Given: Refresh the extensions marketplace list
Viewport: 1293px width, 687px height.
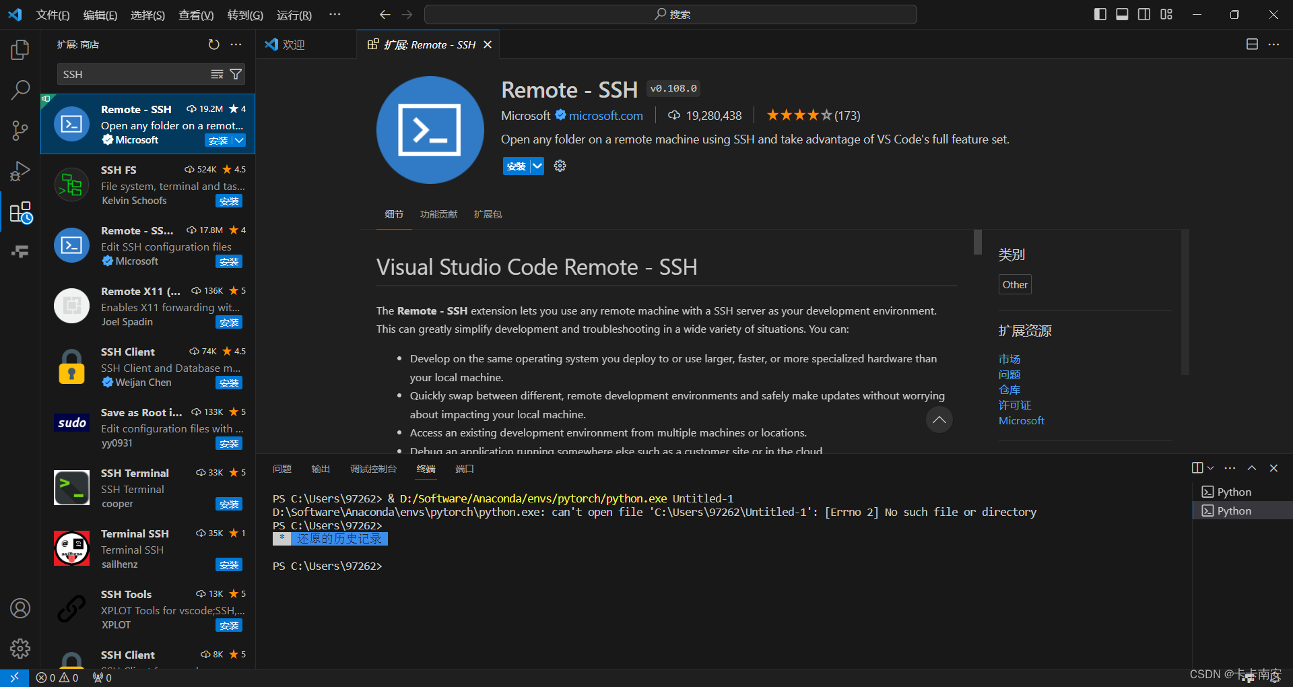Looking at the screenshot, I should coord(213,44).
